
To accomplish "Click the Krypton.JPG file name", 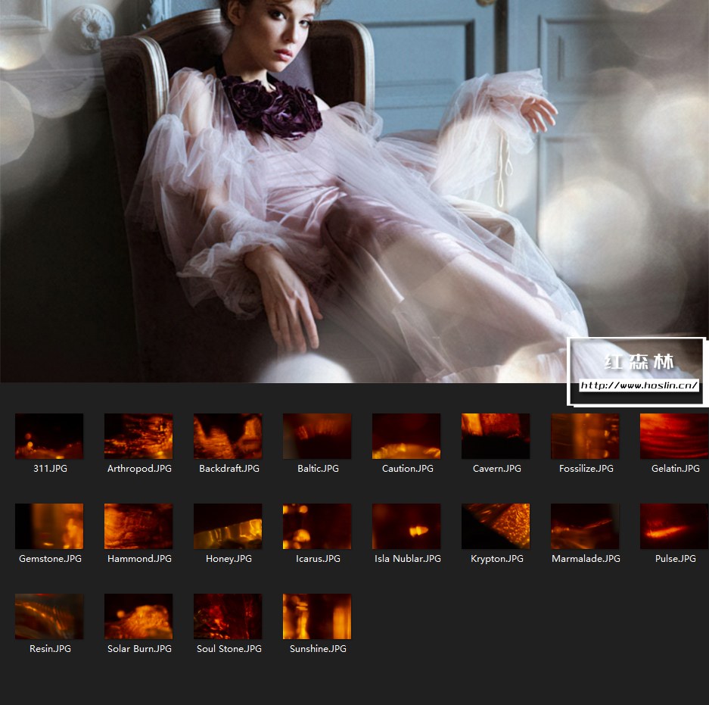I will (497, 559).
